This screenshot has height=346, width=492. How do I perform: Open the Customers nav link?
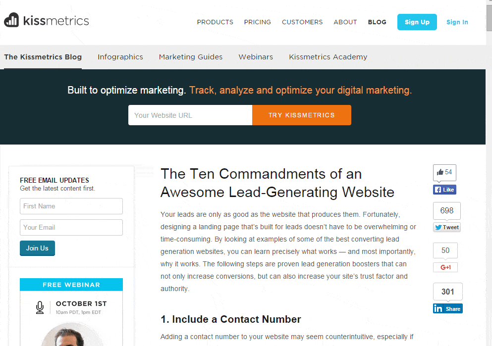tap(302, 22)
